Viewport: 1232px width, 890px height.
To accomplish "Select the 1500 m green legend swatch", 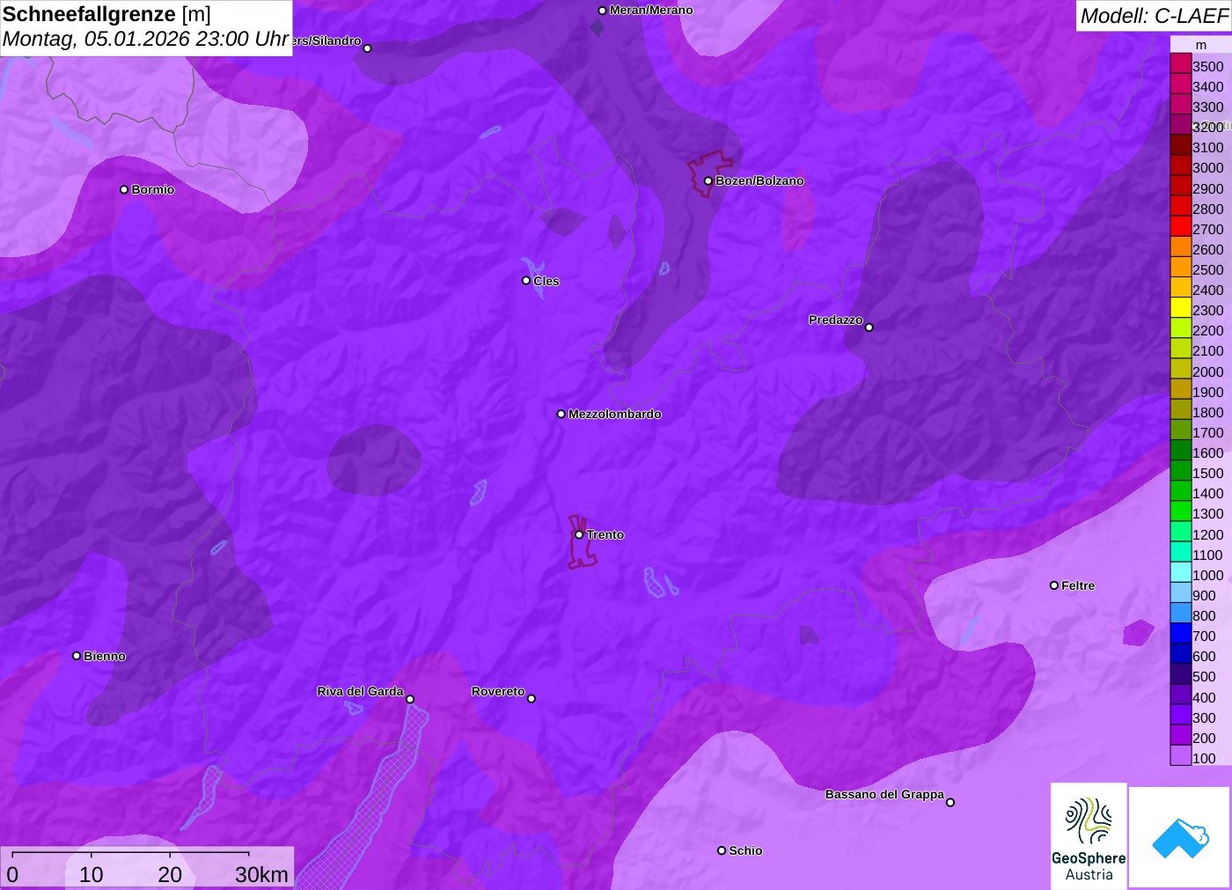I will 1181,471.
